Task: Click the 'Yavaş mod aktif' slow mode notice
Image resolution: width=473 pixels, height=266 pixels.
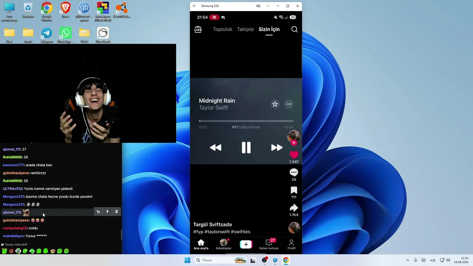Action: 14,245
